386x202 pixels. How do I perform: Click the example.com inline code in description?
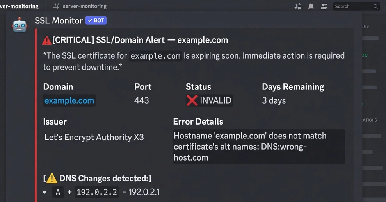coord(155,56)
